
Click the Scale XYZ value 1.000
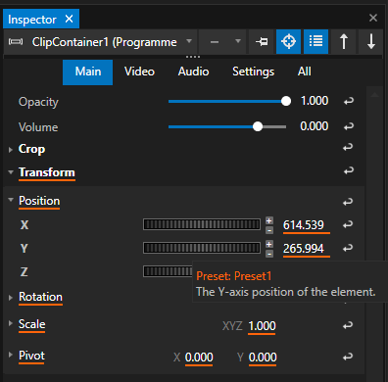coord(262,326)
